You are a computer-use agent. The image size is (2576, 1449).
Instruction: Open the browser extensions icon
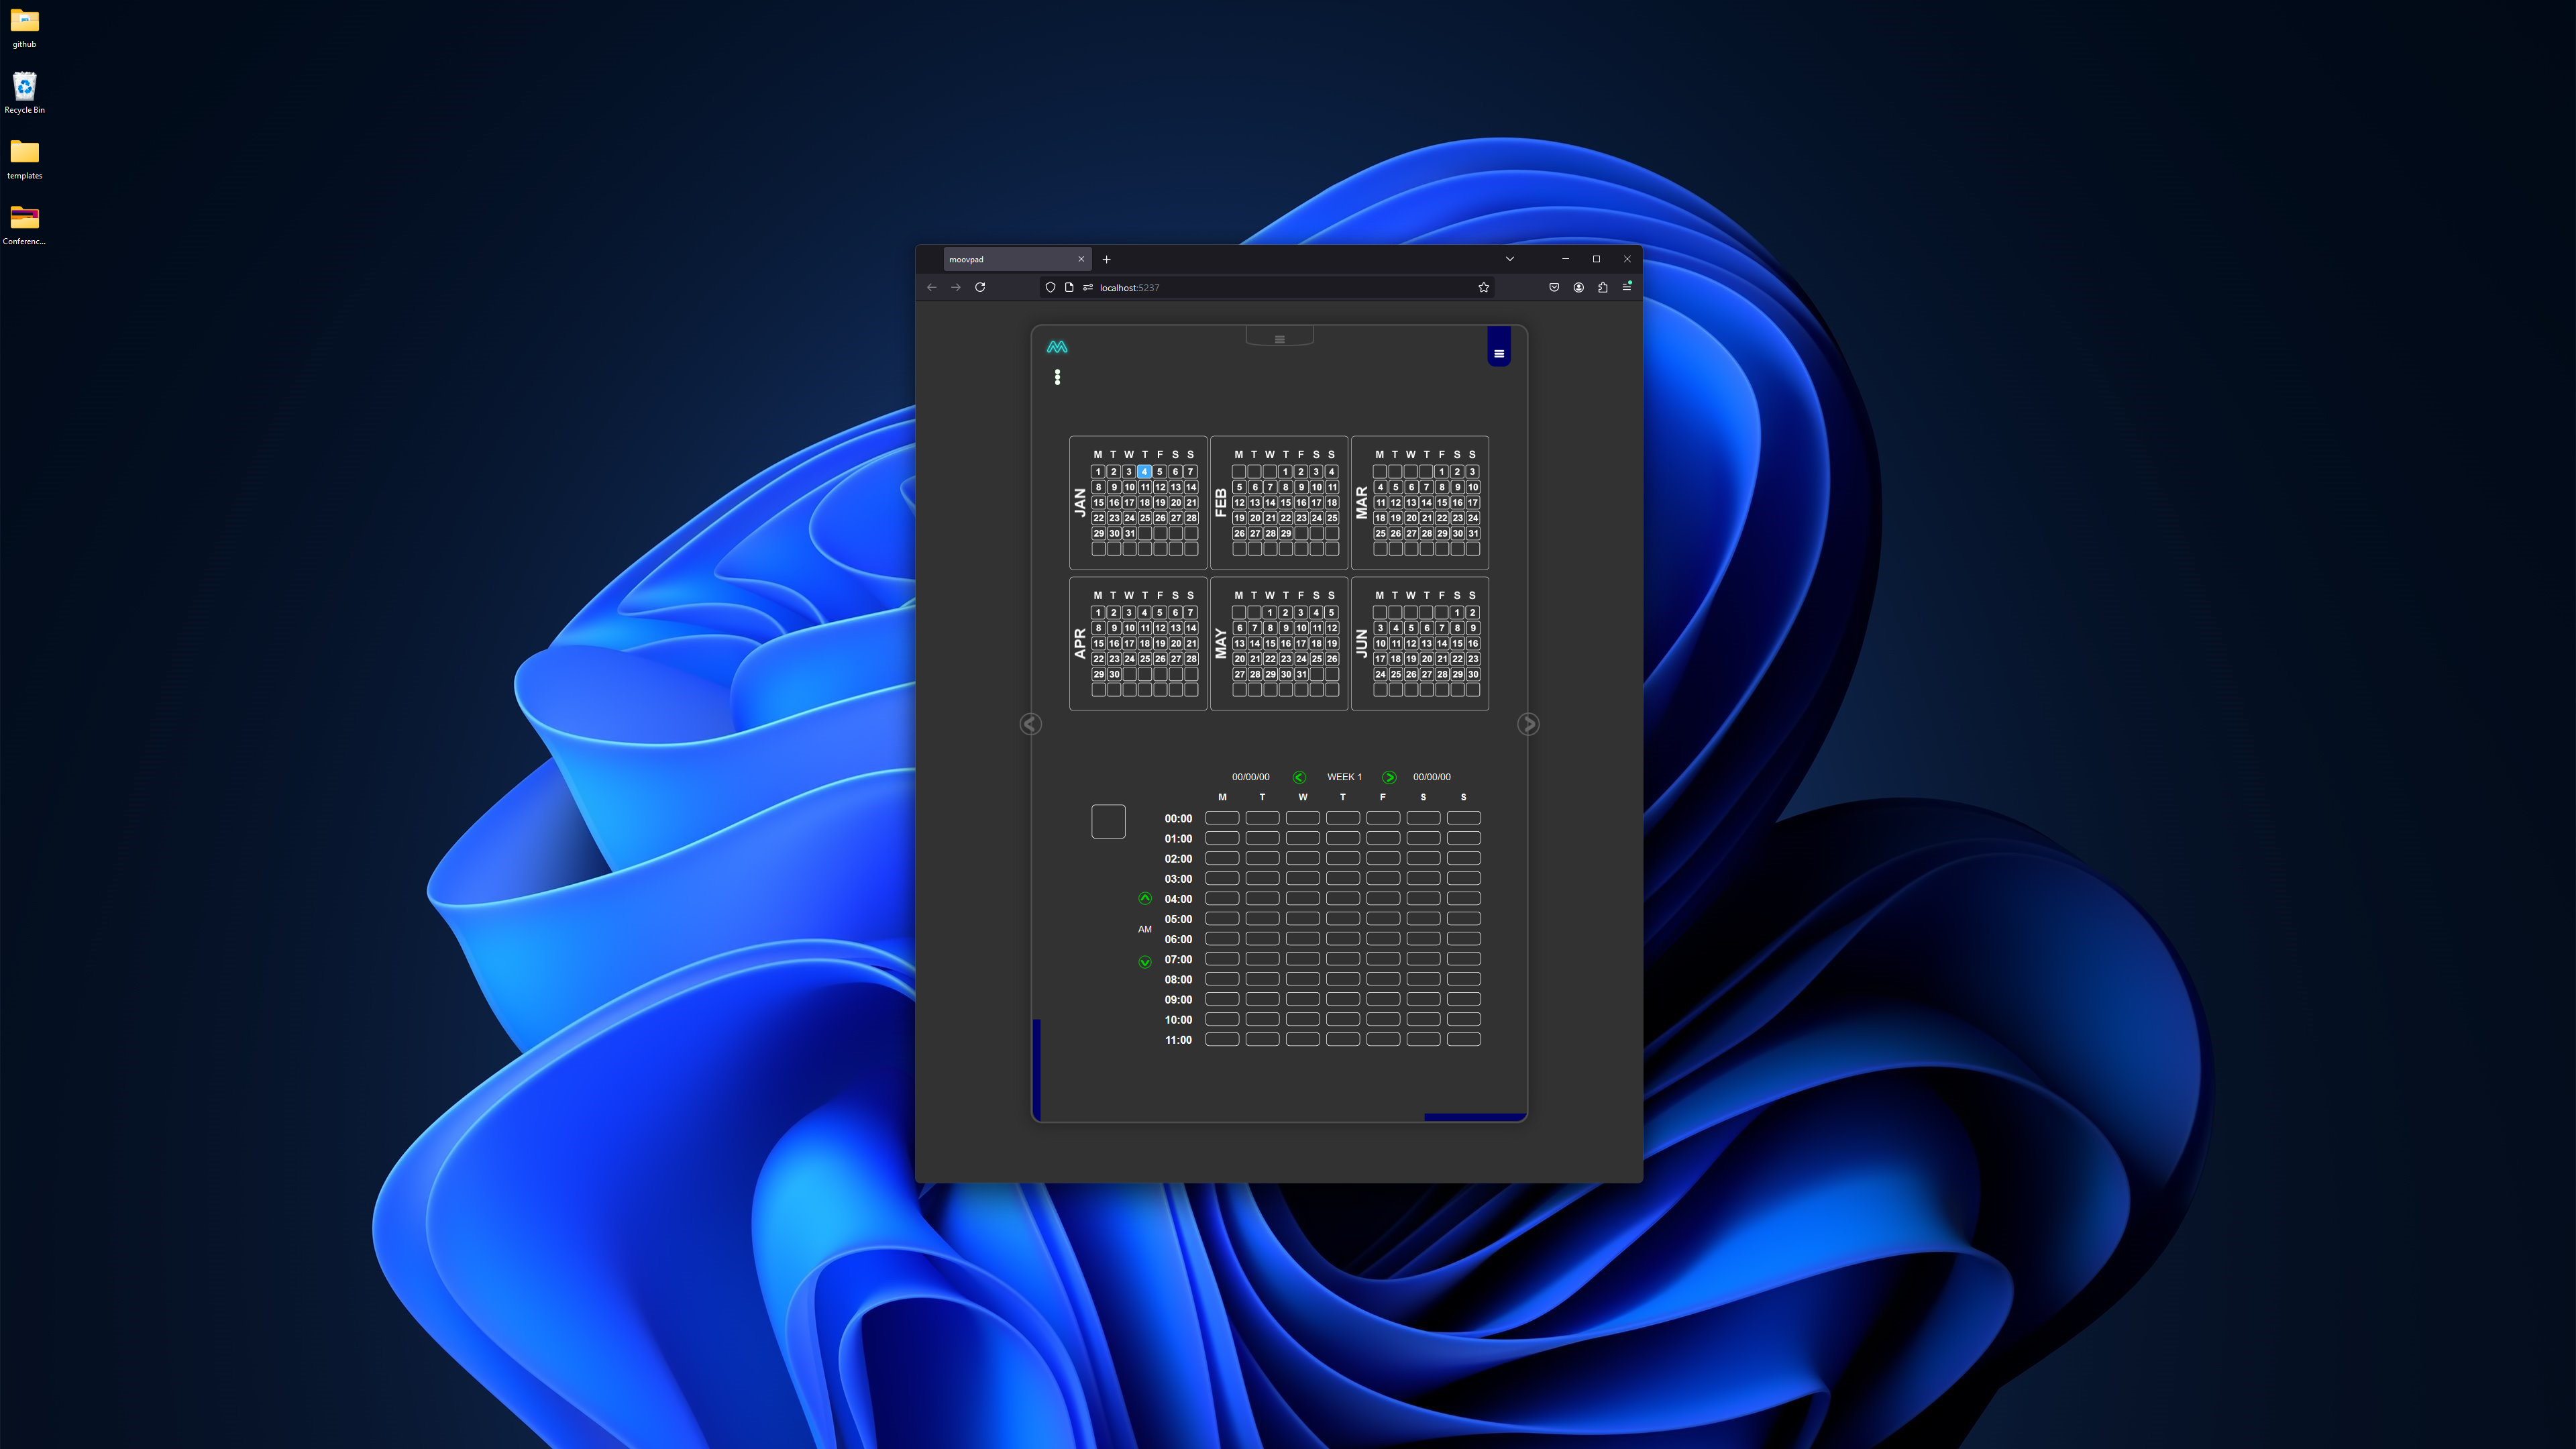click(x=1602, y=287)
